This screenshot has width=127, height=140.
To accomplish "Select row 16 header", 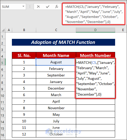I will pyautogui.click(x=3, y=134).
